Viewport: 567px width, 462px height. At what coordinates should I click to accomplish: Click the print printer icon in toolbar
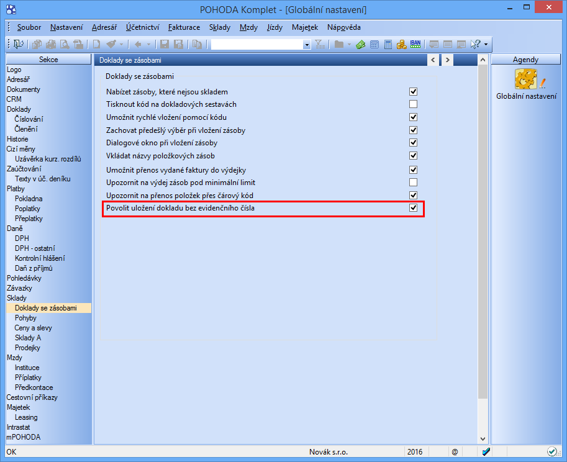(x=51, y=45)
